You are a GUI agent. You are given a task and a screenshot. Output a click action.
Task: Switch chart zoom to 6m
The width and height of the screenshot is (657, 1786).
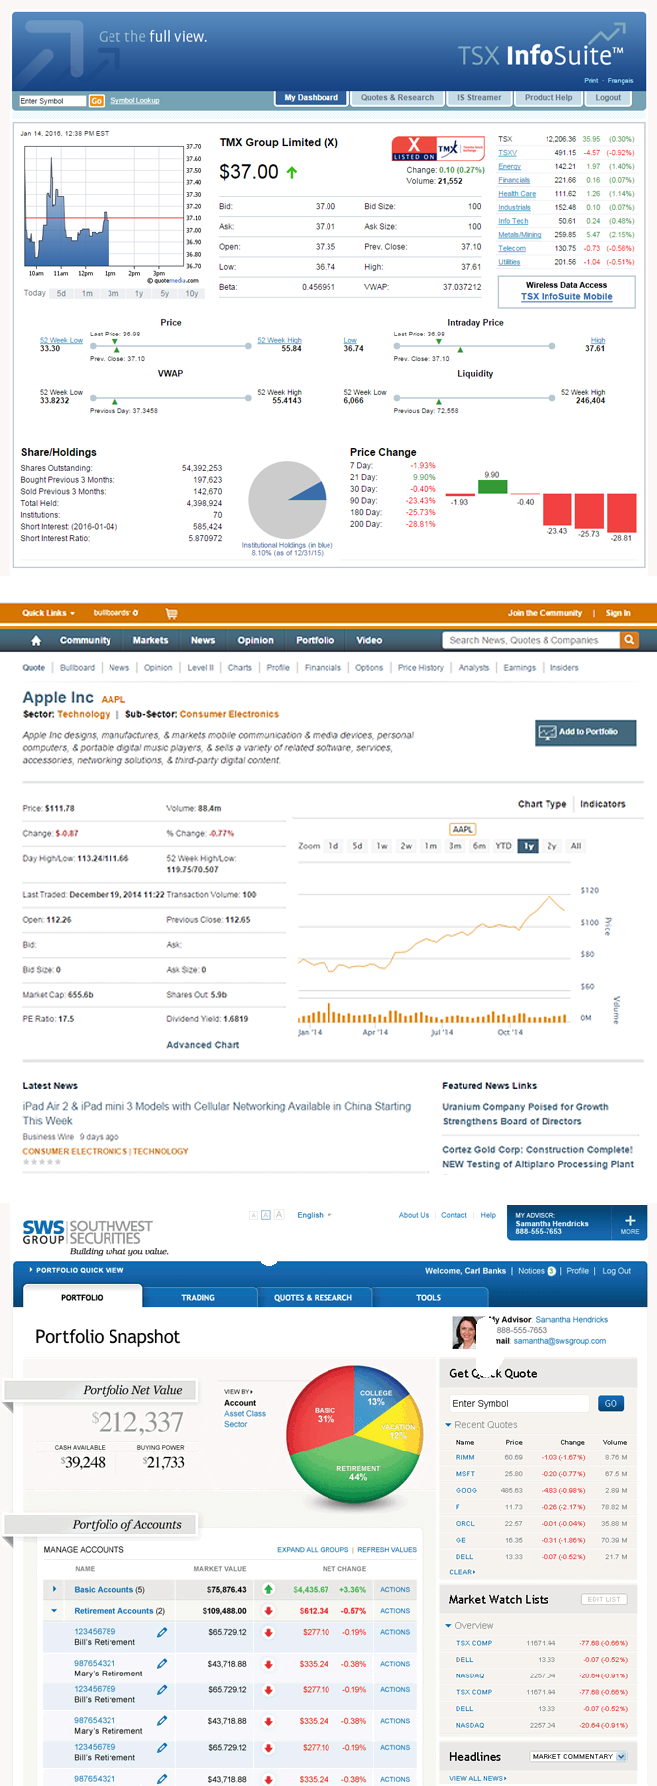pos(479,846)
